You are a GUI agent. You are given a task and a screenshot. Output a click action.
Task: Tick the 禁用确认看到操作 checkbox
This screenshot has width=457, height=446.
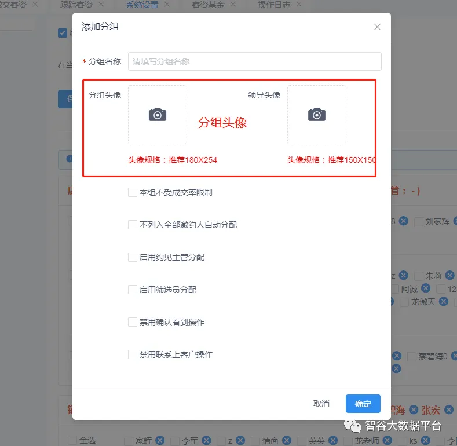click(133, 322)
